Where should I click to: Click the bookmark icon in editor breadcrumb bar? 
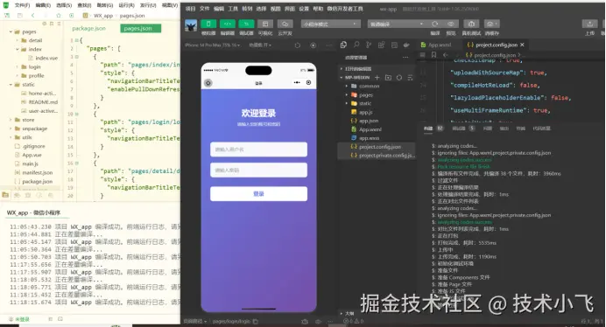[x=434, y=55]
